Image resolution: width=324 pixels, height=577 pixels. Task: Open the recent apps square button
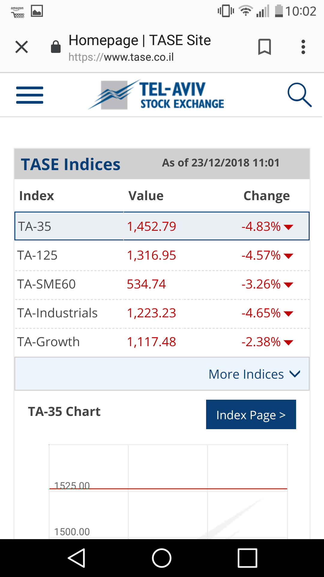click(x=247, y=558)
